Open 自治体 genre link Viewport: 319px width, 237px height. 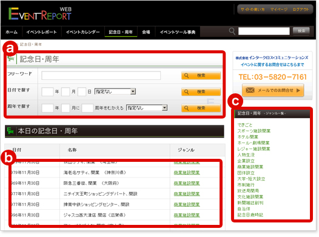click(244, 209)
